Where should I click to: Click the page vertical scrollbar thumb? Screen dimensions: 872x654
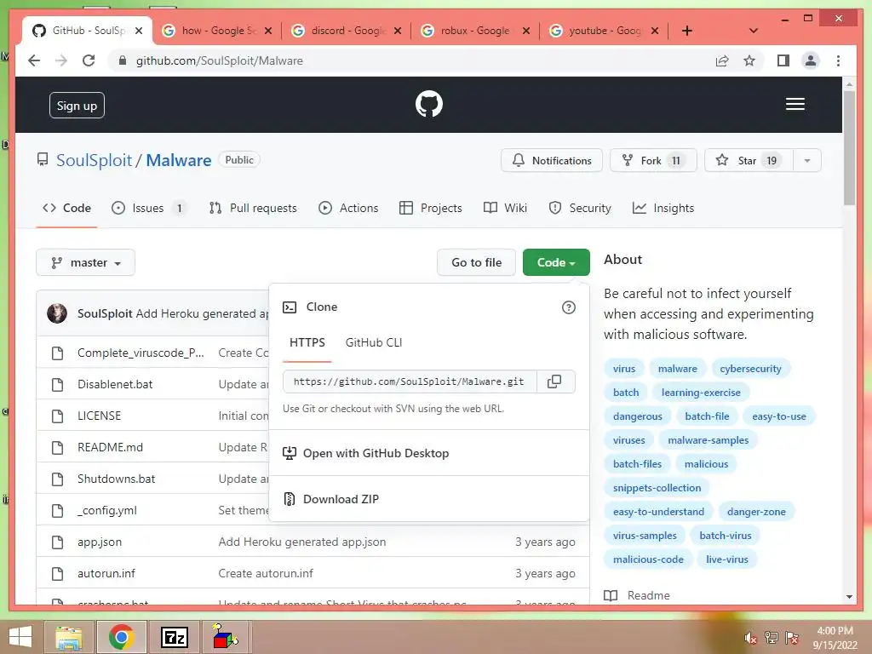point(849,147)
